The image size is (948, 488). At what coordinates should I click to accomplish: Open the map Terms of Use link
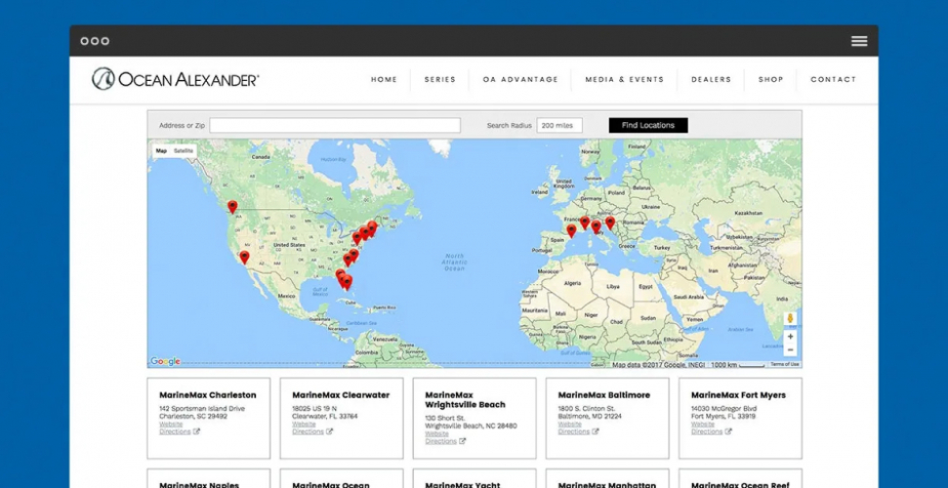click(785, 365)
